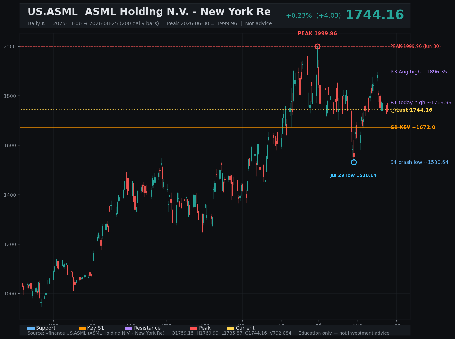This screenshot has height=339, width=455.
Task: Click the 'PEAK 1999.96' label above the chart
Action: tap(317, 33)
